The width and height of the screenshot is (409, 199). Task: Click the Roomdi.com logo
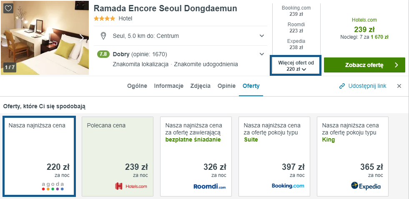(x=209, y=187)
